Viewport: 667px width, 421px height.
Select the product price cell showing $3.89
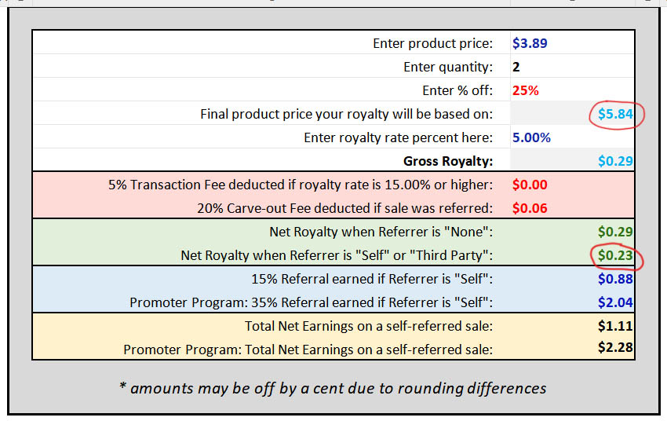(572, 43)
